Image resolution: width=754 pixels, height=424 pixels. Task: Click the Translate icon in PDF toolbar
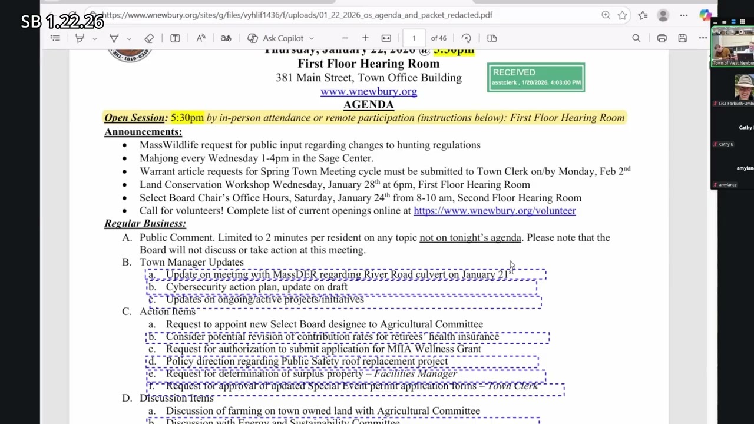226,38
